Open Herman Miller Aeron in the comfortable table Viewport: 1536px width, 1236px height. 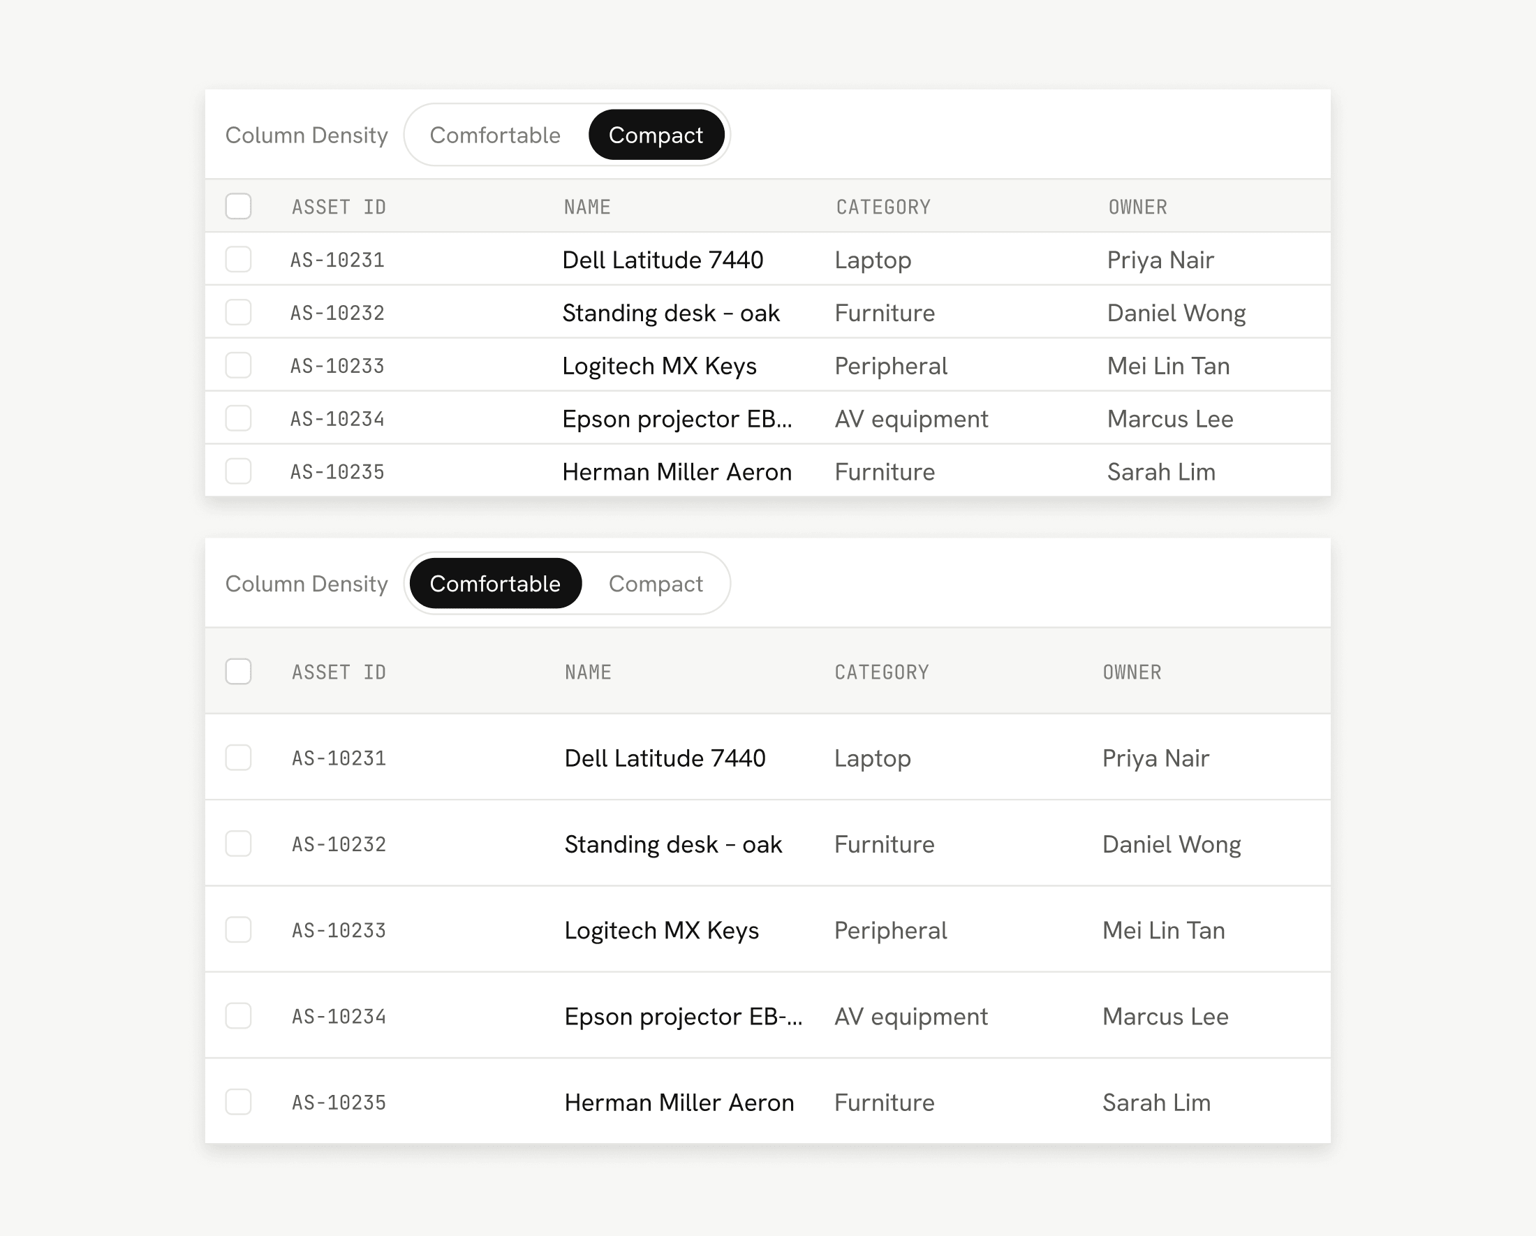click(679, 1103)
